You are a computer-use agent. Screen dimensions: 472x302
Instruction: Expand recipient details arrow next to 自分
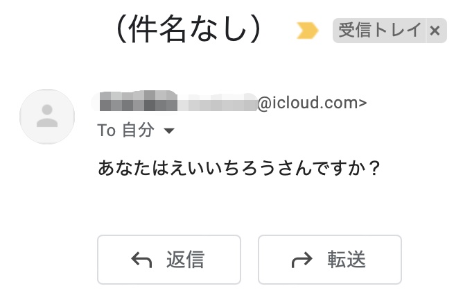point(169,131)
